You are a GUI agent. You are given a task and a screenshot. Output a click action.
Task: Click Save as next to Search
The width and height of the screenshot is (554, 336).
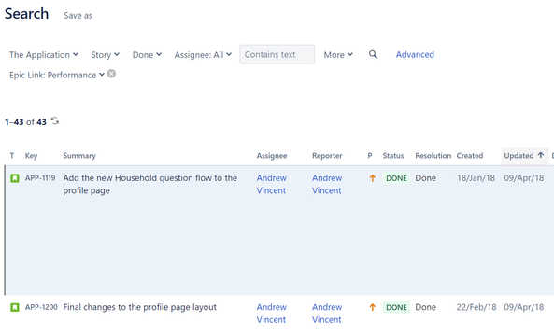pyautogui.click(x=78, y=16)
